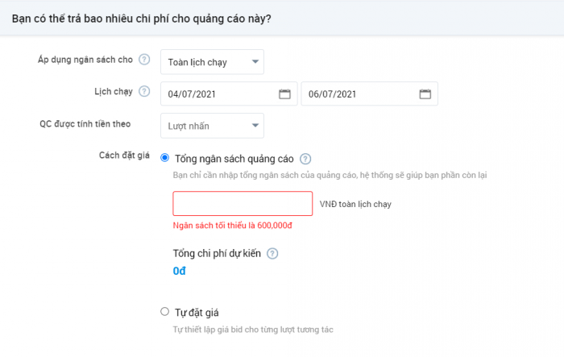564x357 pixels.
Task: Click help icon beside Áp dụng ngân sách cho
Action: (144, 60)
